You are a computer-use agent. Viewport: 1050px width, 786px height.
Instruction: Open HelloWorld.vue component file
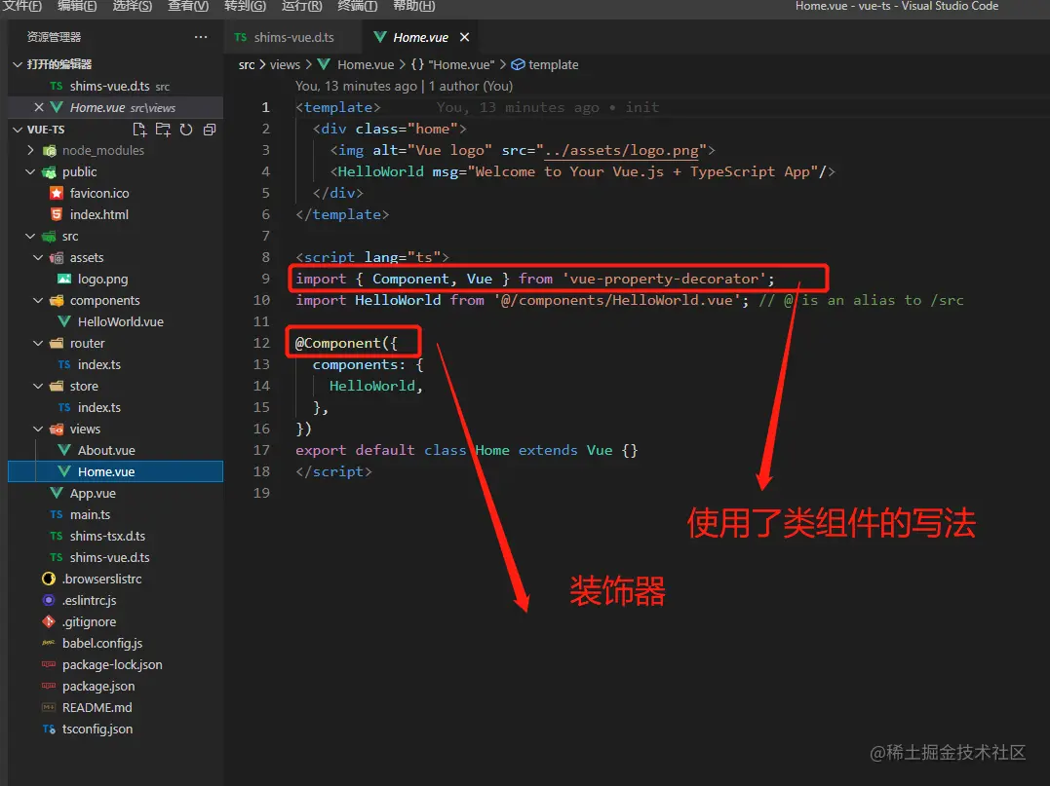[115, 321]
